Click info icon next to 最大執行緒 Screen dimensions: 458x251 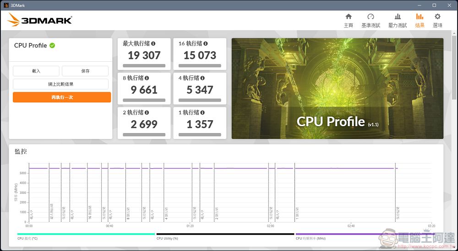(x=153, y=43)
